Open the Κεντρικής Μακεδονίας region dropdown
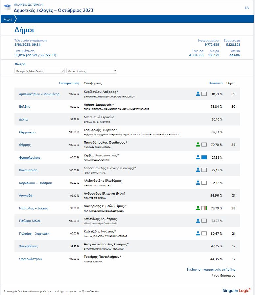The width and height of the screenshot is (255, 295). tap(40, 71)
